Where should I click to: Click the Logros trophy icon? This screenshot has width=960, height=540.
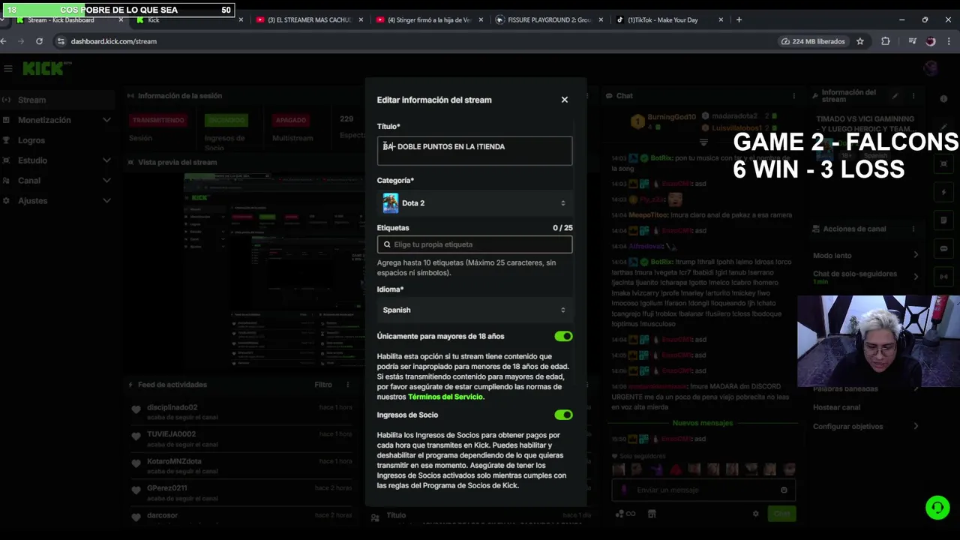pyautogui.click(x=7, y=140)
